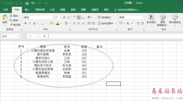Open the fill color dropdown arrow
Screen dimensions: 183x102
(x=54, y=23)
